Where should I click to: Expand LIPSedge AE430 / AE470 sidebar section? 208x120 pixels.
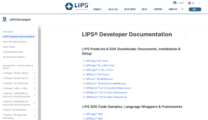[x=34, y=78]
